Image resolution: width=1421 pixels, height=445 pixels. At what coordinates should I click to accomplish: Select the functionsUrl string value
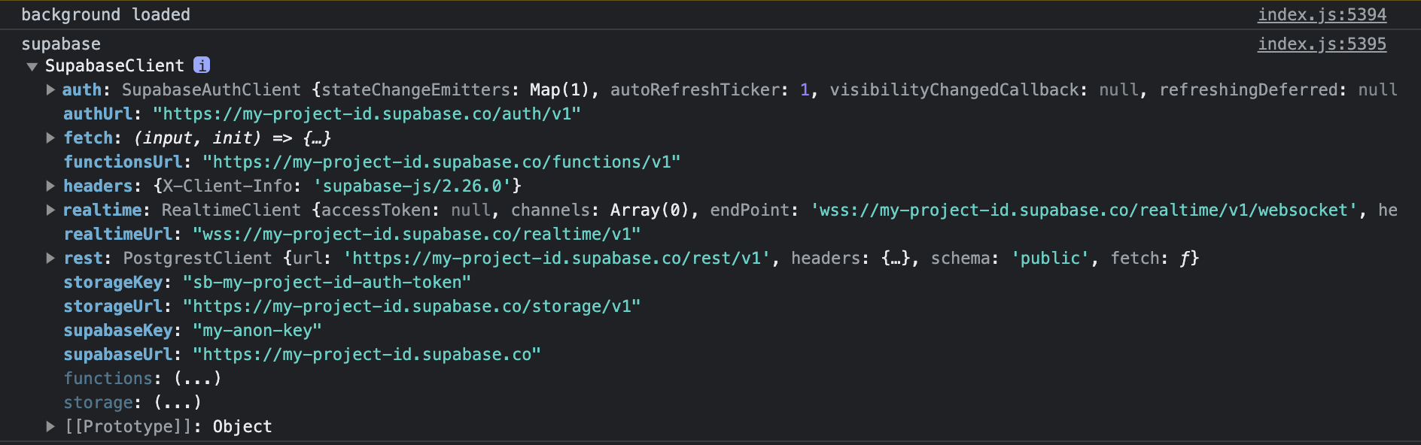[441, 162]
